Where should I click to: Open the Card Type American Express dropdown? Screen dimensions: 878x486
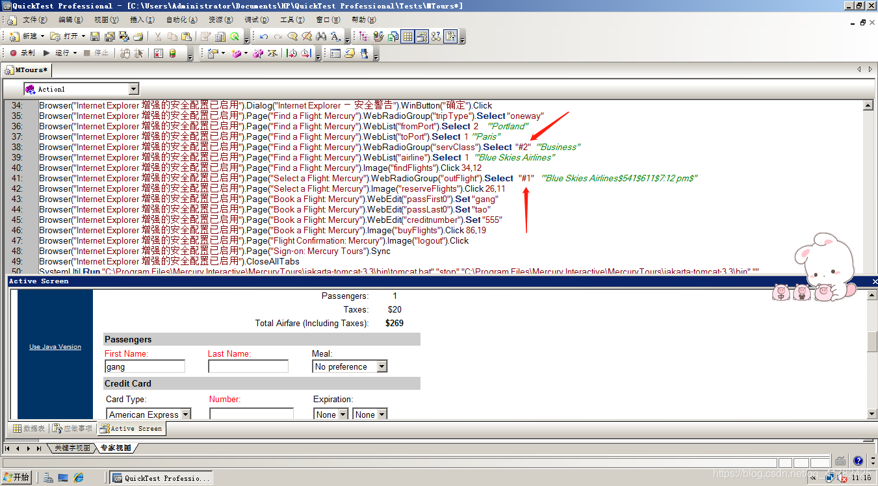186,415
